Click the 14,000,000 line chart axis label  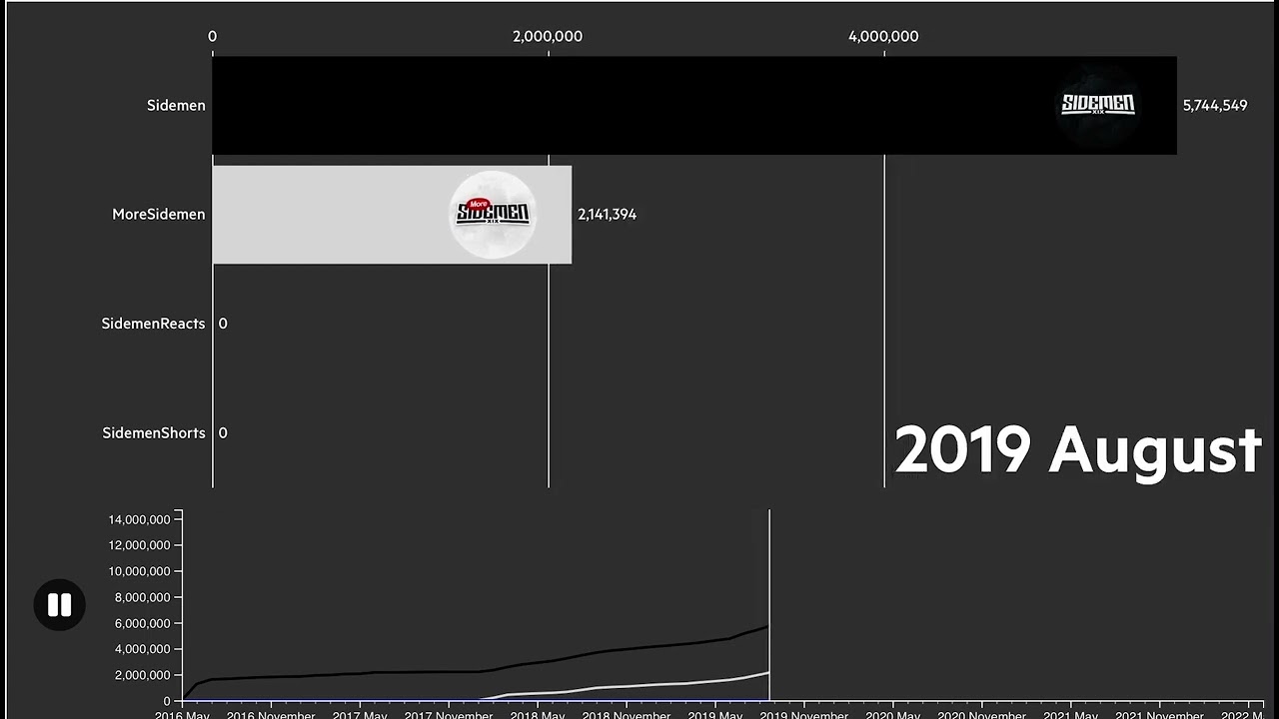[137, 519]
